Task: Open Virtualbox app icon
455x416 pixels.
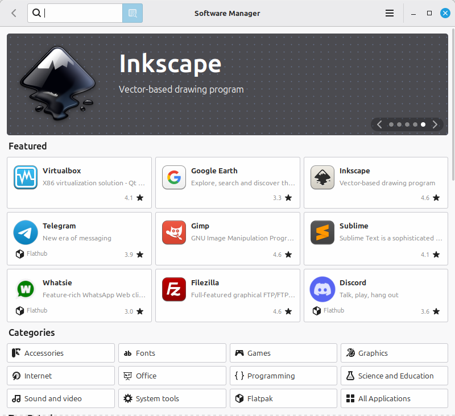Action: [26, 177]
